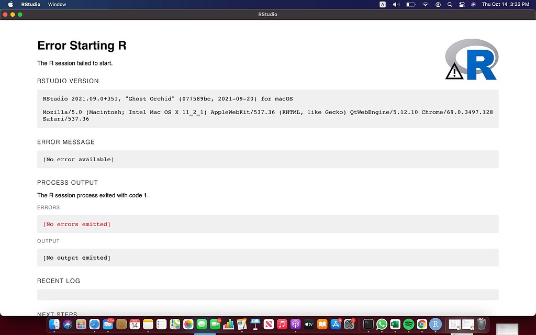
Task: Launch Terminal from the Dock
Action: point(369,325)
